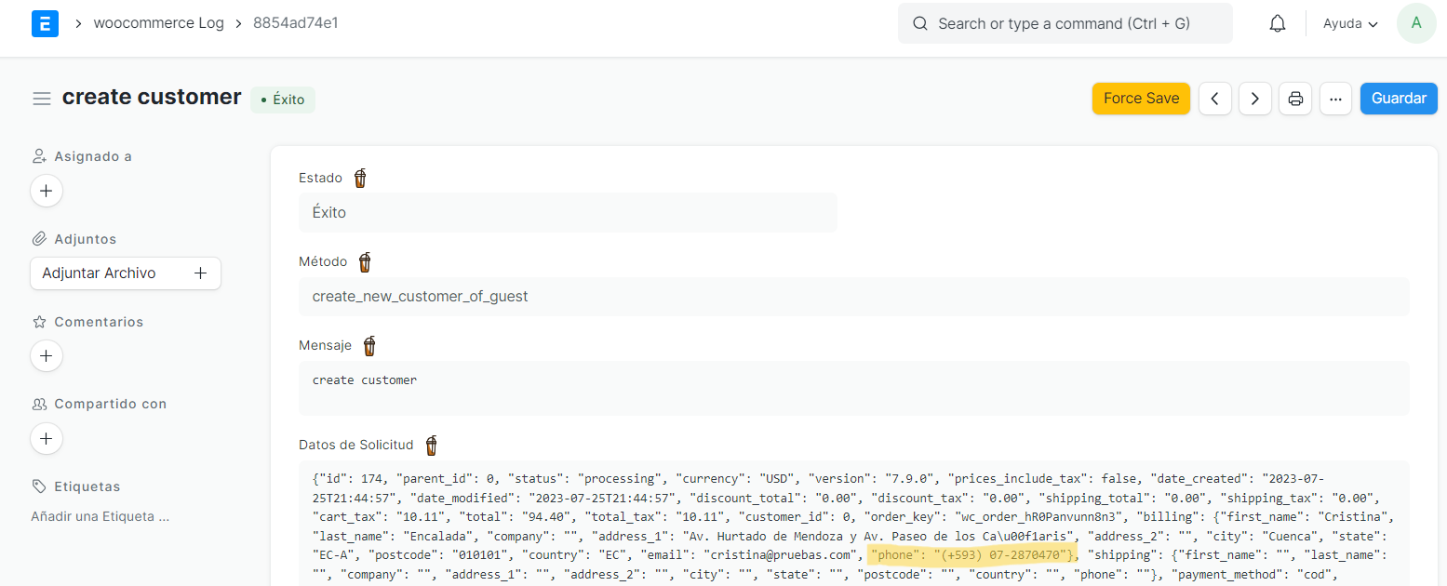This screenshot has width=1447, height=586.
Task: Add an assignee with the Asignado a plus icon
Action: point(47,191)
